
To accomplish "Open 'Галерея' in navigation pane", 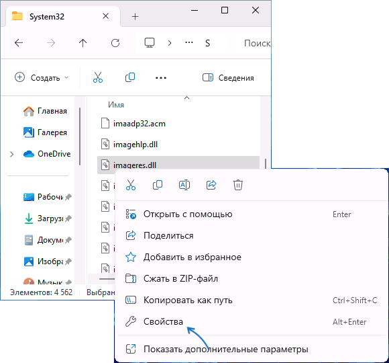I will coord(45,132).
